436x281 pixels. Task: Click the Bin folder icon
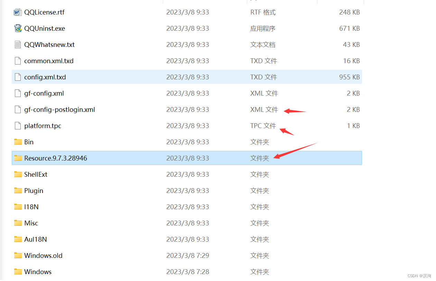18,142
